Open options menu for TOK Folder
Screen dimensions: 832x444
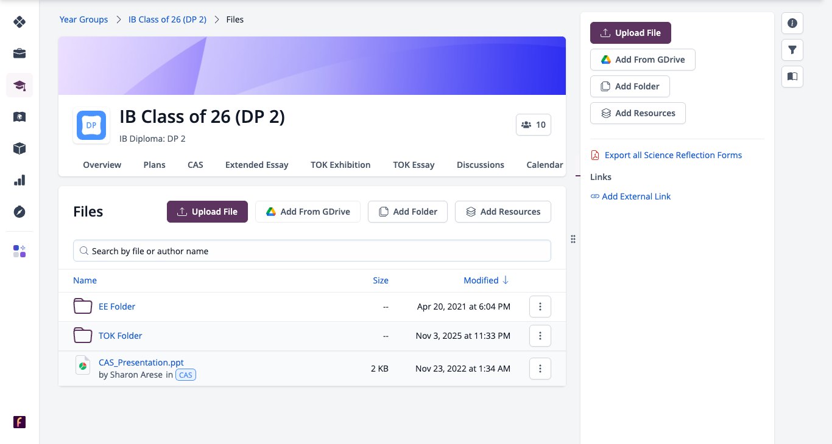click(x=540, y=336)
